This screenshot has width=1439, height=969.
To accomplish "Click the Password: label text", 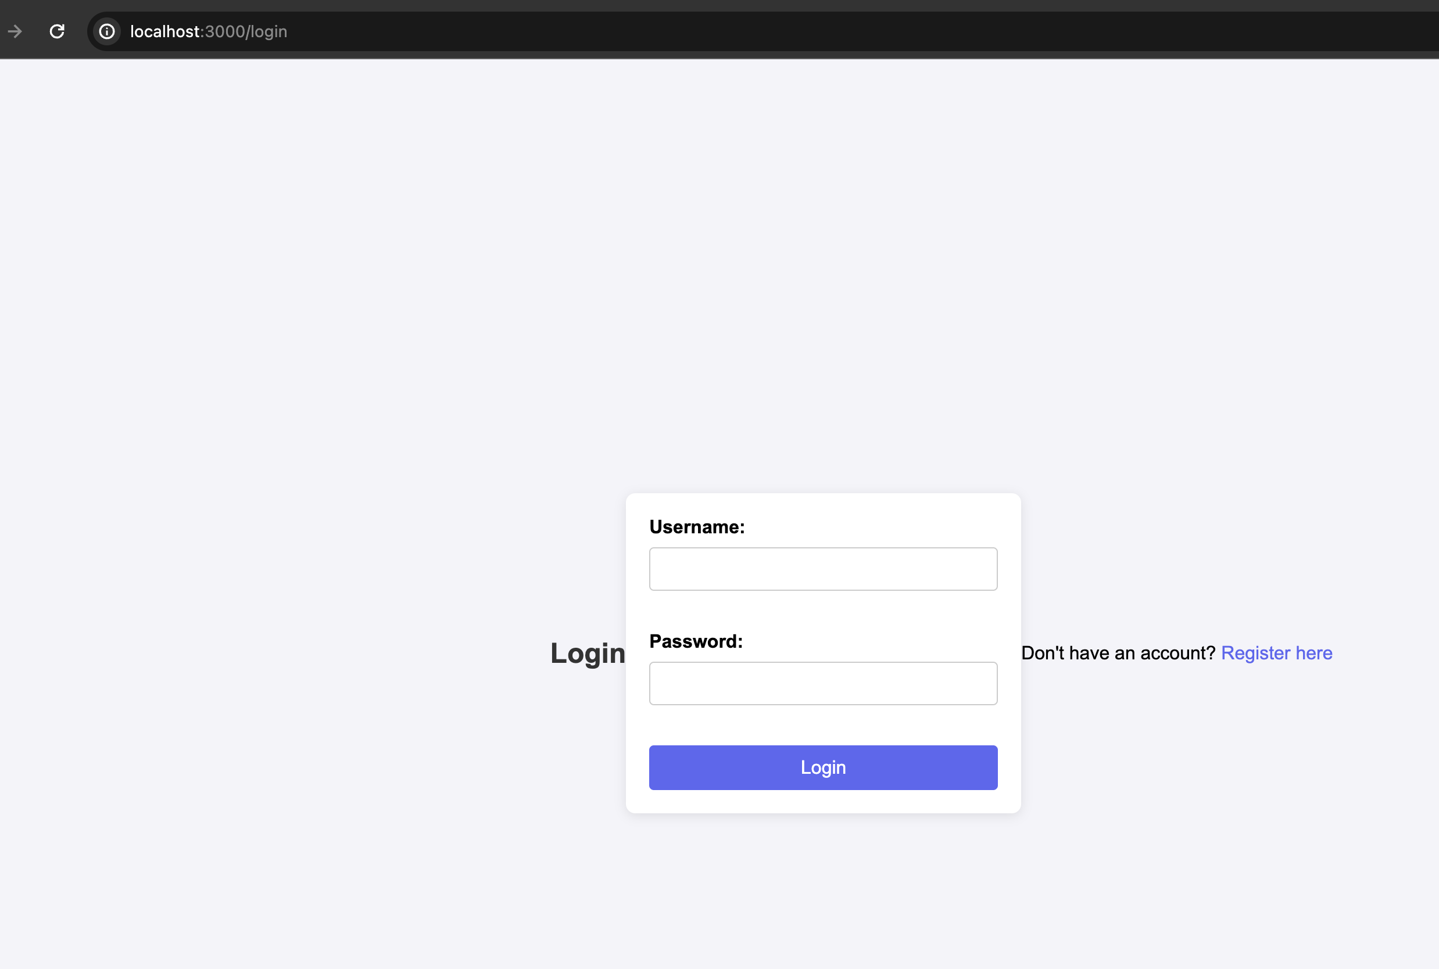I will [x=696, y=641].
